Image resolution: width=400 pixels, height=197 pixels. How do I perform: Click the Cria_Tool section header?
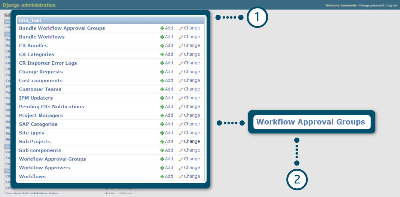30,20
